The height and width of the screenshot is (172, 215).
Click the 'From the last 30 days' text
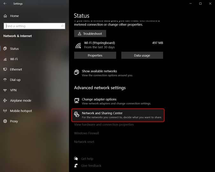coord(99,47)
